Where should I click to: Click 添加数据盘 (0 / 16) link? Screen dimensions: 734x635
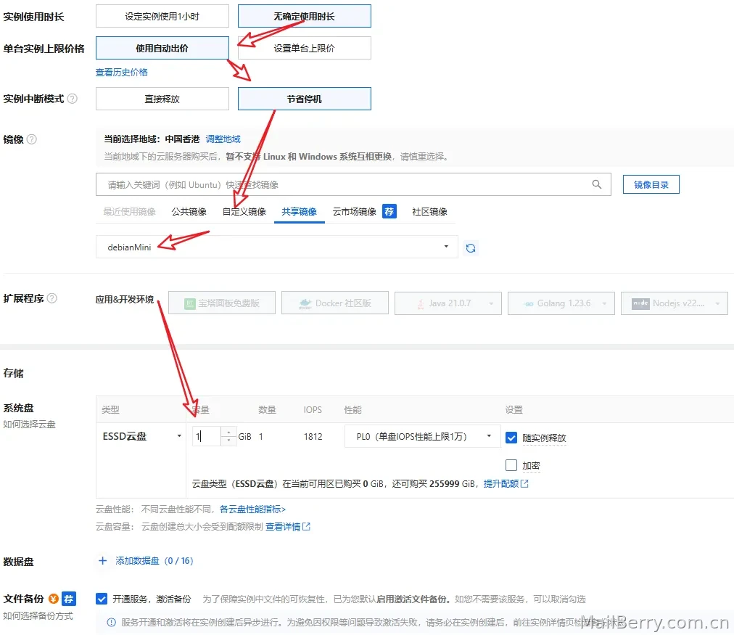[x=154, y=560]
